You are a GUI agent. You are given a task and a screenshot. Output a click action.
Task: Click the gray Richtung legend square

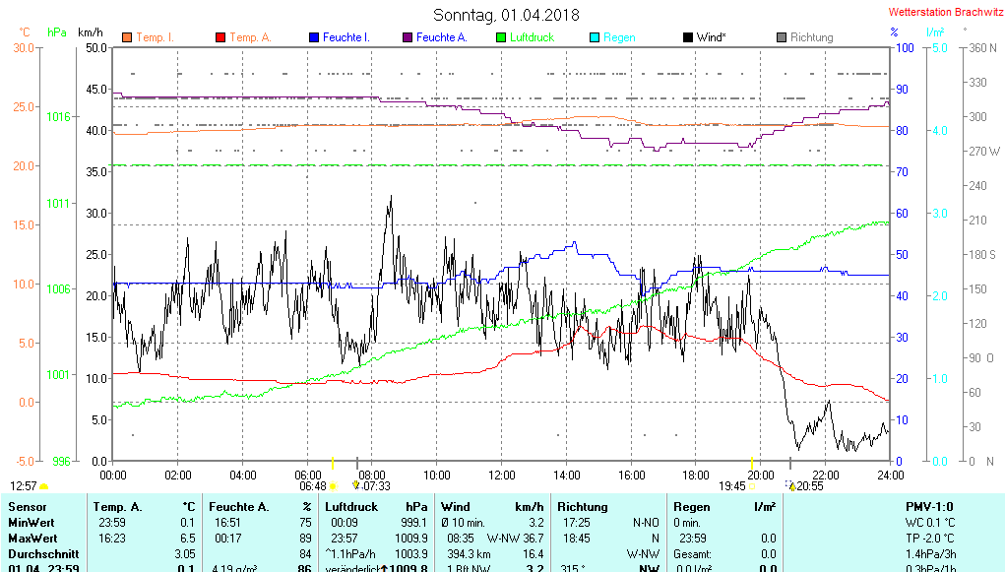tap(782, 37)
